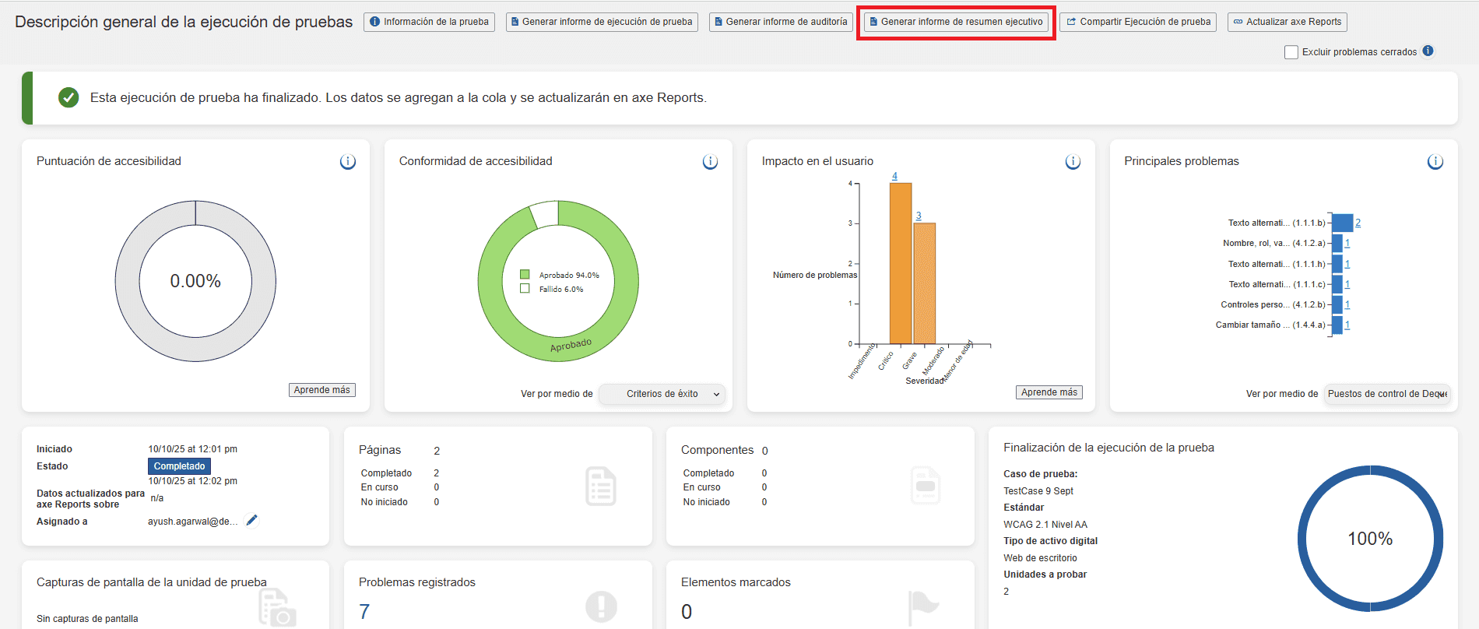Click info icon on Principales problemas card
The width and height of the screenshot is (1479, 629).
click(1435, 162)
